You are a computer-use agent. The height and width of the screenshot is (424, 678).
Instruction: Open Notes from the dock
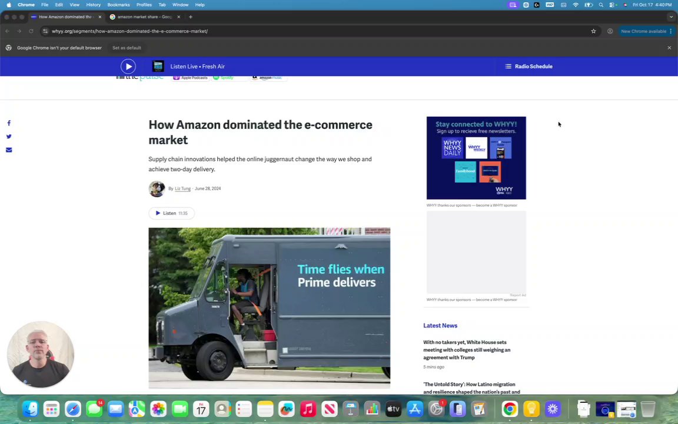tap(265, 409)
